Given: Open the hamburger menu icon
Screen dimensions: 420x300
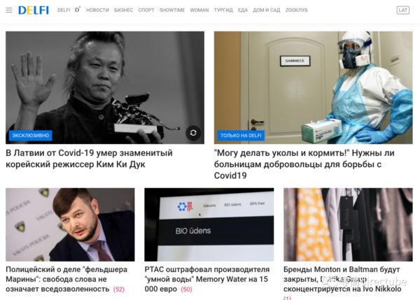Looking at the screenshot, I should pos(9,10).
